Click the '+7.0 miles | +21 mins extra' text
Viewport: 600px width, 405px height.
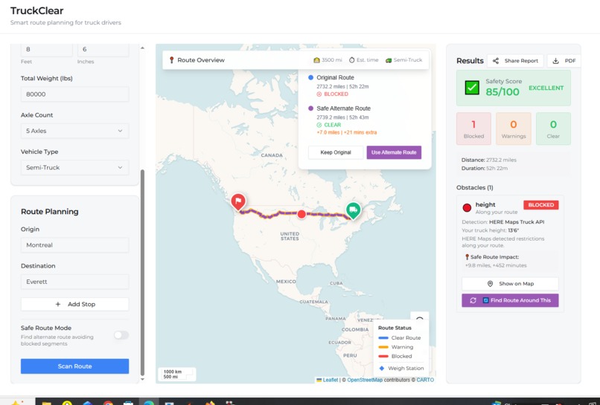(347, 132)
